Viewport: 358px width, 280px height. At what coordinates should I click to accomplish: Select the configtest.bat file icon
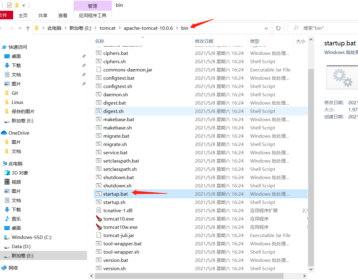[99, 78]
